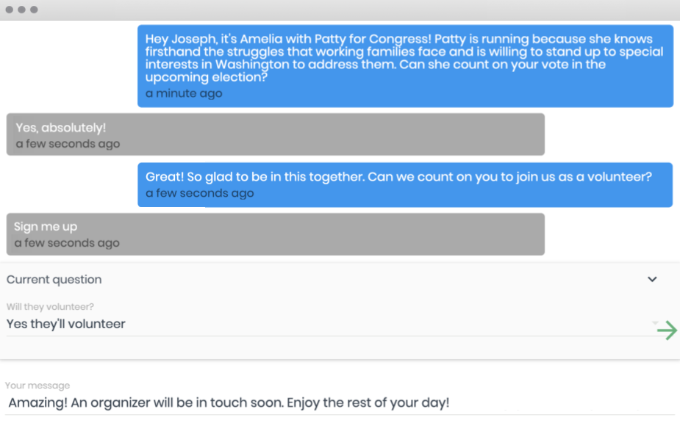680x434 pixels.
Task: Click timestamp under "Yes, absolutely!" message
Action: tap(68, 144)
